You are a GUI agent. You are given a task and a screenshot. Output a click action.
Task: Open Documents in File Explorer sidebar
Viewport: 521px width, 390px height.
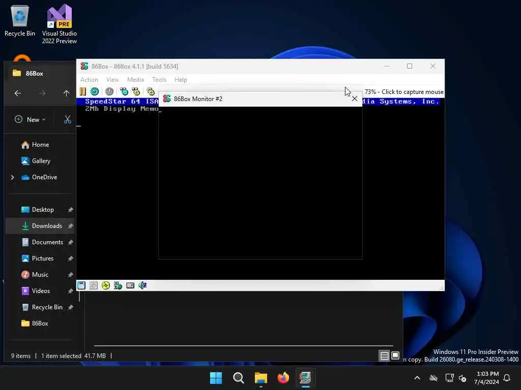click(x=40, y=242)
